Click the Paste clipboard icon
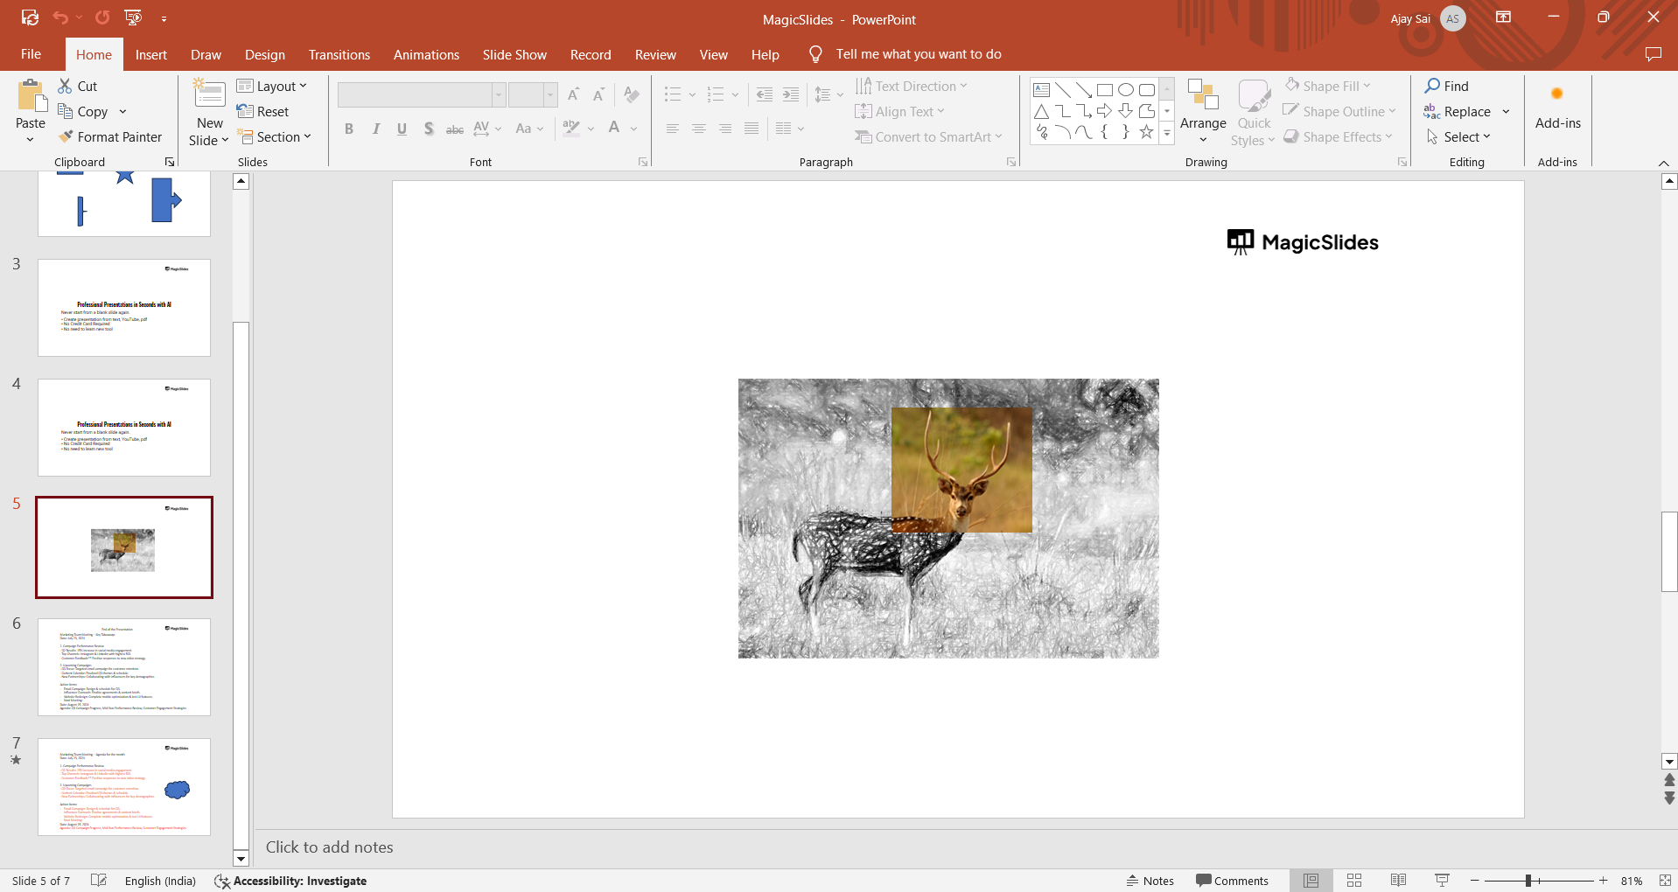This screenshot has width=1678, height=892. click(x=31, y=96)
